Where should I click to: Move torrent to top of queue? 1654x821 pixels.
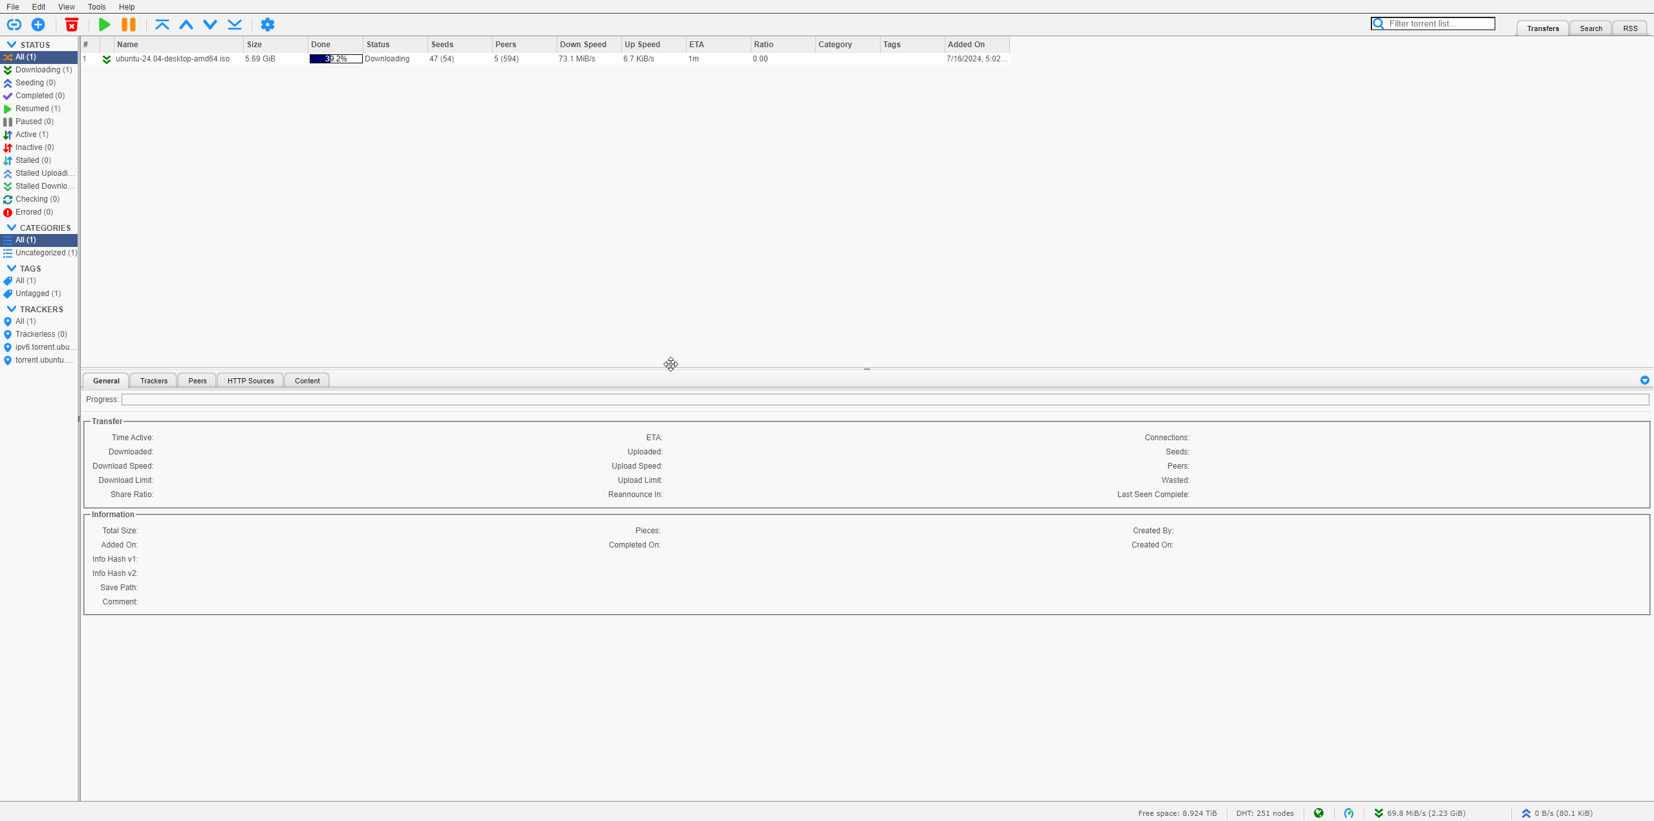(x=162, y=25)
